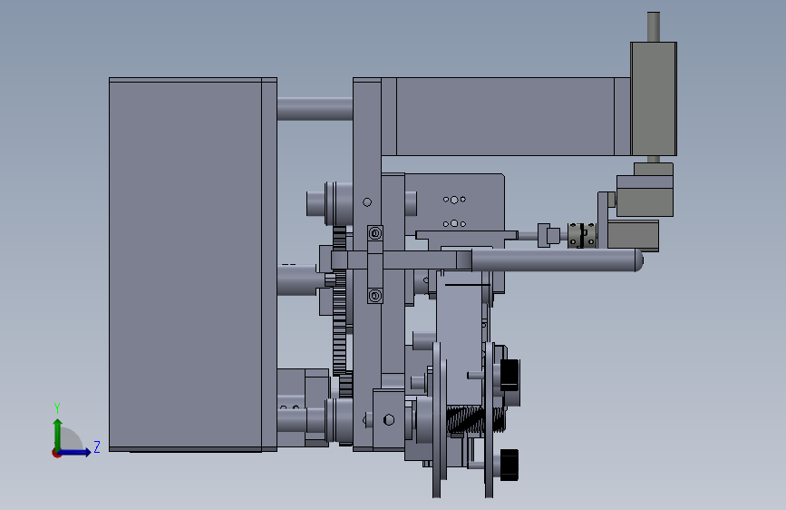The height and width of the screenshot is (510, 786).
Task: Click the blue Z axis of the triad
Action: click(75, 452)
